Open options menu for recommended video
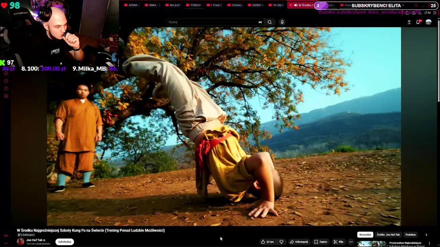The height and width of the screenshot is (247, 440). (x=429, y=243)
